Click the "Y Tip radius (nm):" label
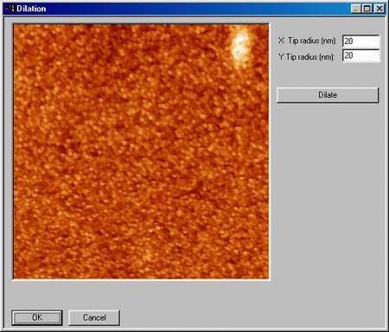Viewport: 389px width, 332px height. click(x=307, y=57)
